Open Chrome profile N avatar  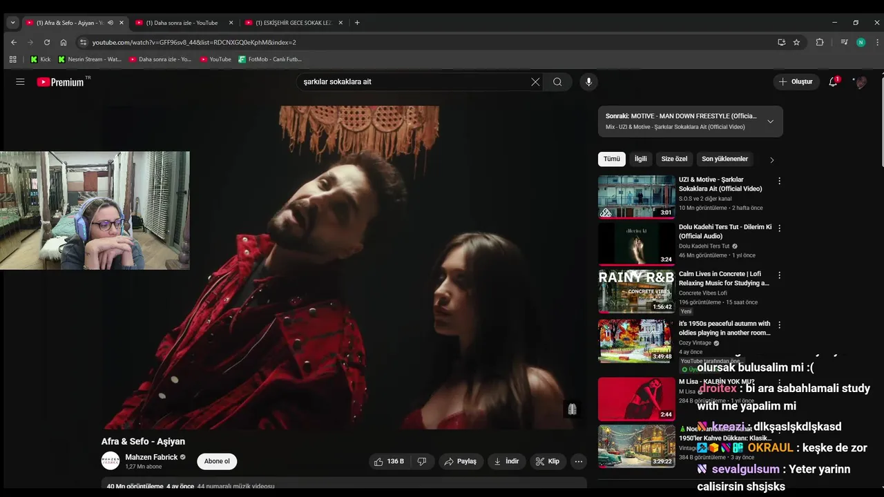pyautogui.click(x=861, y=42)
